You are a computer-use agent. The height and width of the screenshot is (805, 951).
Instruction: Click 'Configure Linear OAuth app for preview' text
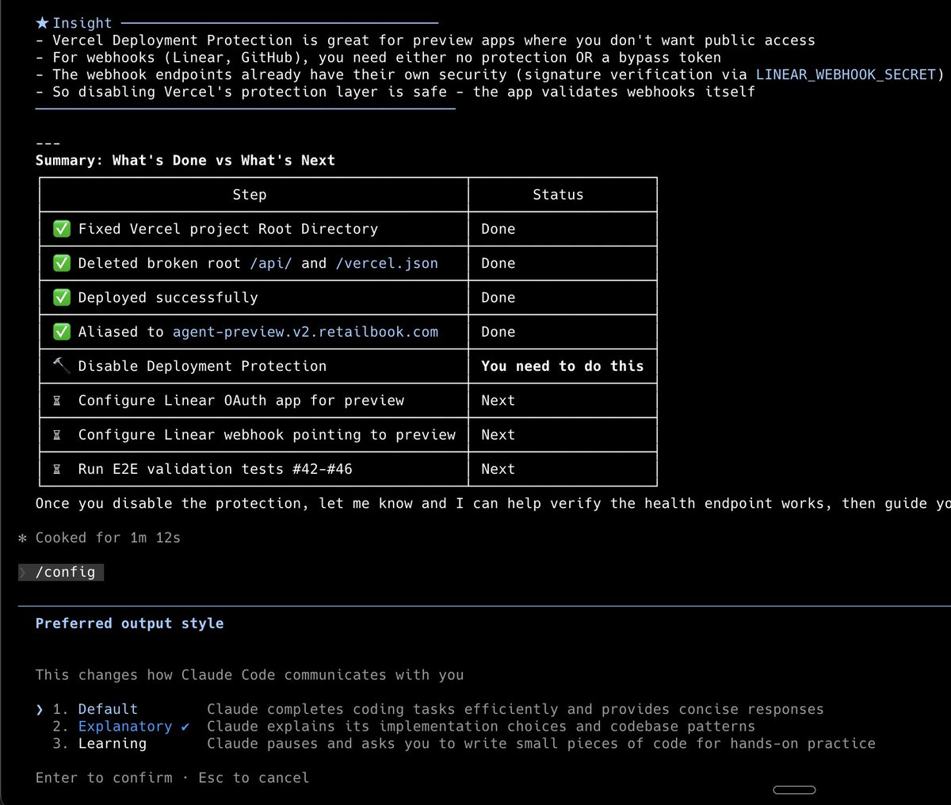[x=241, y=401]
